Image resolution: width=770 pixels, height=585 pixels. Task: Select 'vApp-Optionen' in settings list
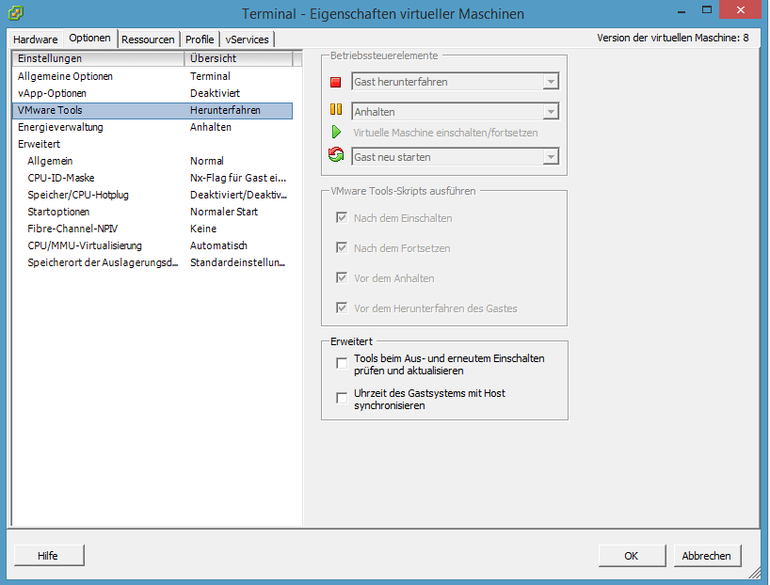[152, 93]
